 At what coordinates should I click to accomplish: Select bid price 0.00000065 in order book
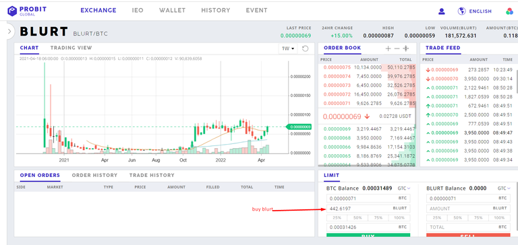337,155
